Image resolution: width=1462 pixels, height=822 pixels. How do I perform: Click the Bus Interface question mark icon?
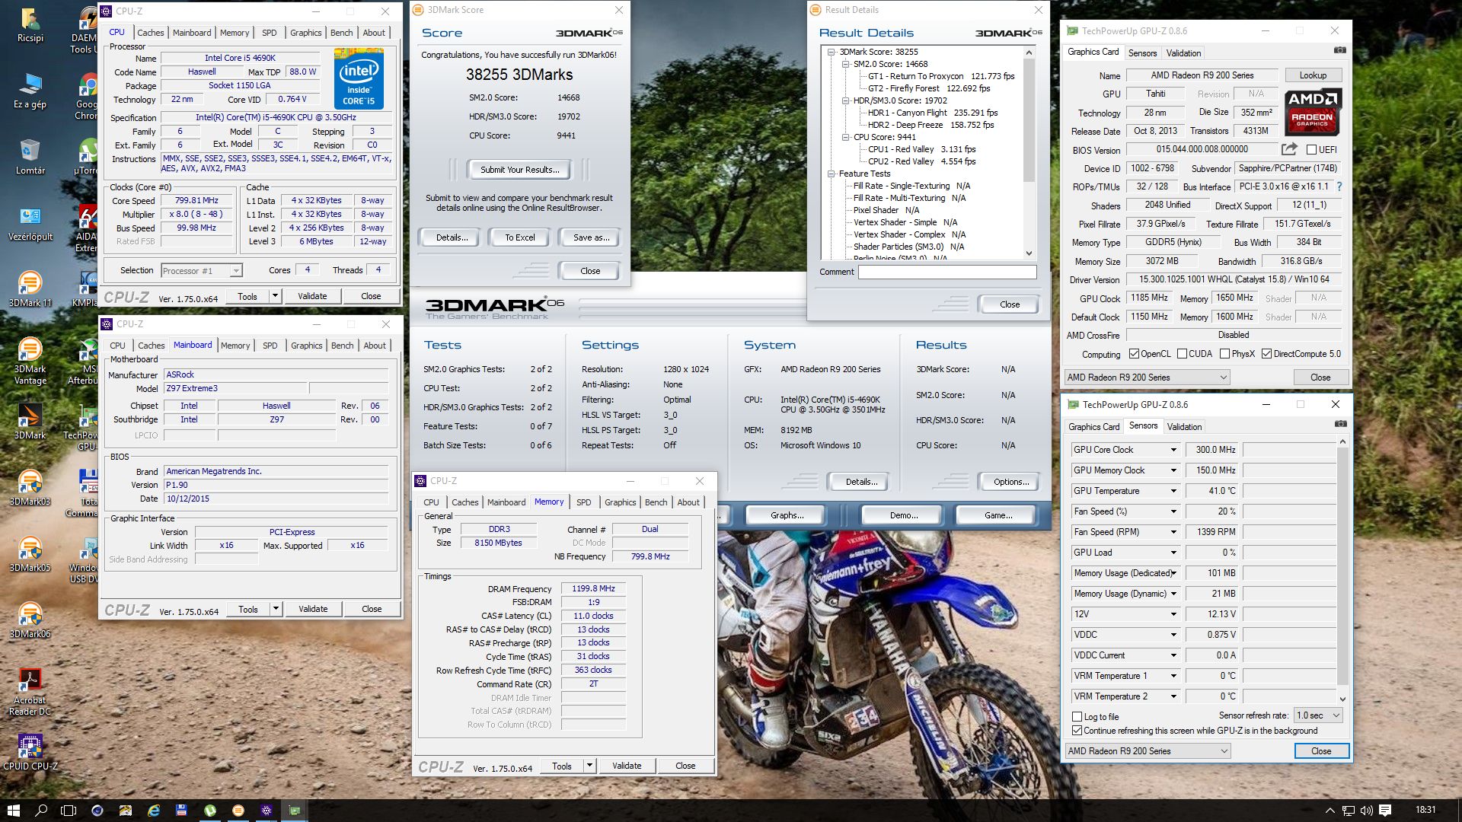point(1339,186)
